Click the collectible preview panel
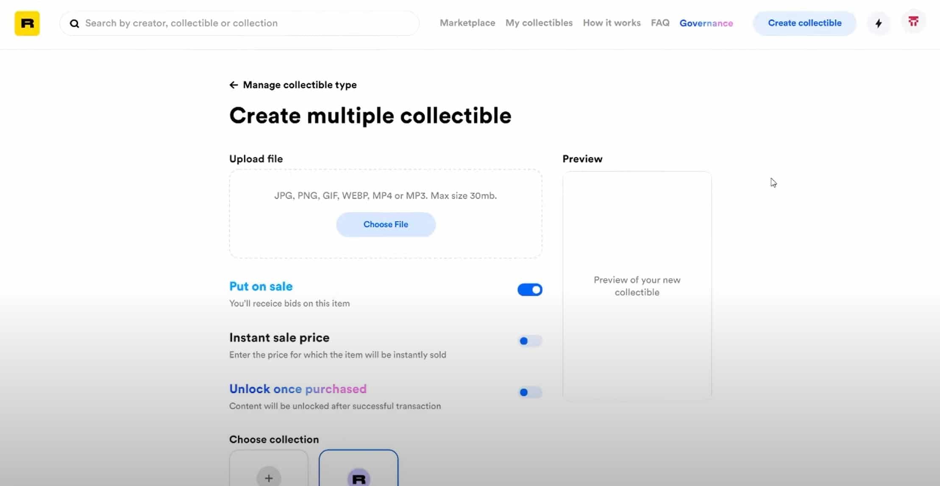The width and height of the screenshot is (940, 486). [x=637, y=286]
